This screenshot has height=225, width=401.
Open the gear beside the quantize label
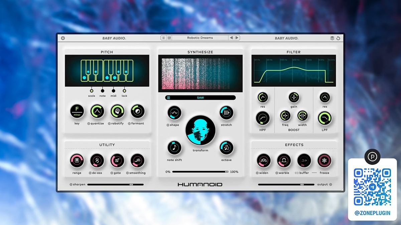tap(89, 124)
